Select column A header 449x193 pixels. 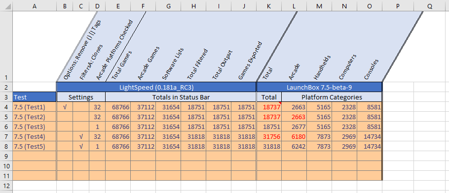35,6
